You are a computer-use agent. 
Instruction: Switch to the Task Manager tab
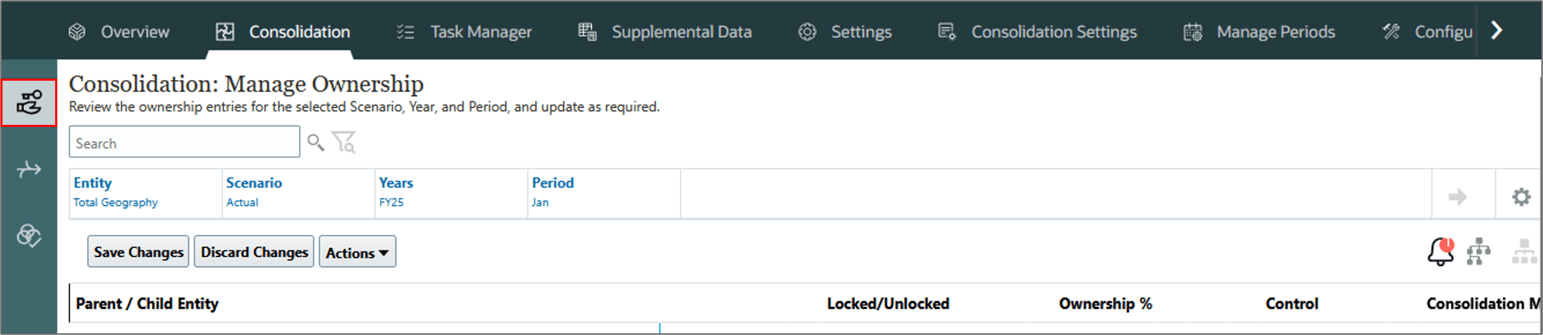pyautogui.click(x=480, y=32)
